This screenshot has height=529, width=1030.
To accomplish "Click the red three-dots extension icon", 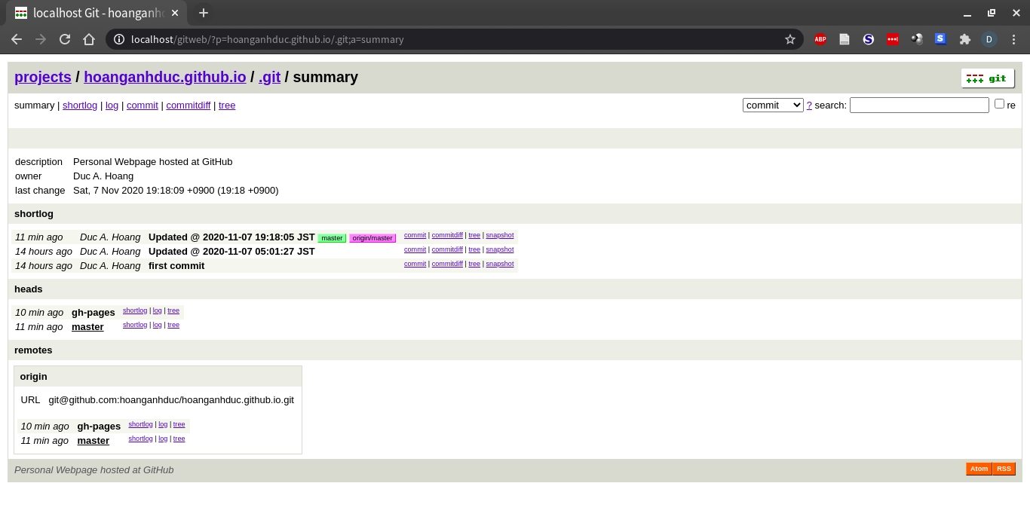I will [x=893, y=39].
